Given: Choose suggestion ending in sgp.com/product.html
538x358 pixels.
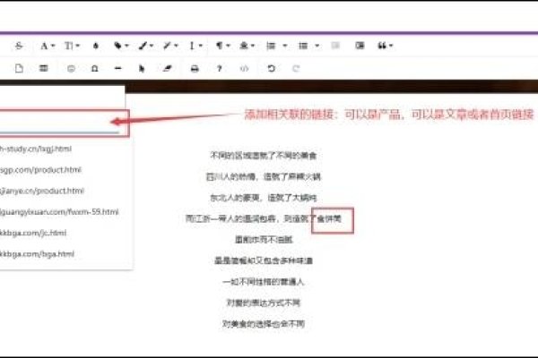Looking at the screenshot, I should tap(40, 170).
